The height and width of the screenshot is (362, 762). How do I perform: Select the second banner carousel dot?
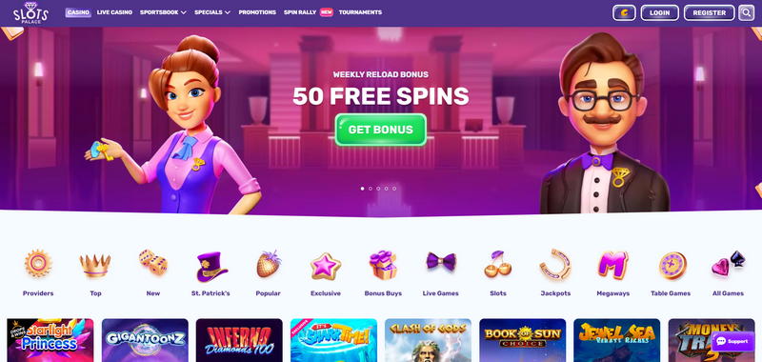coord(371,189)
